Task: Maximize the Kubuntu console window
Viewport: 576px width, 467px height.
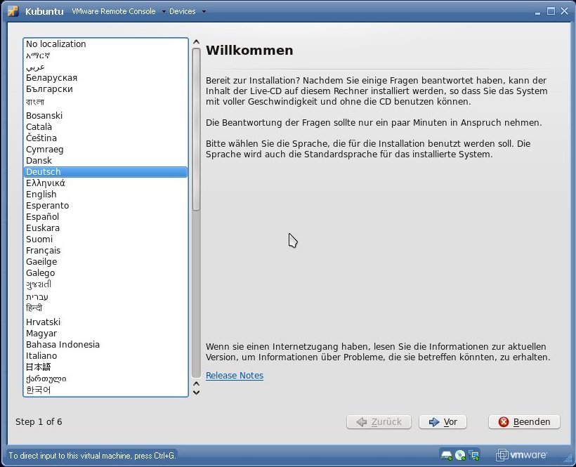Action: click(551, 11)
